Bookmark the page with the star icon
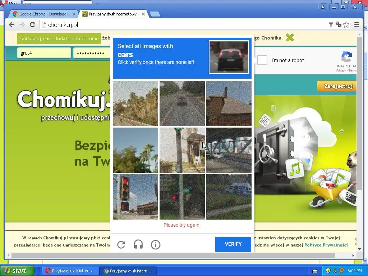Viewport: 368px width, 276px height. pyautogui.click(x=346, y=25)
